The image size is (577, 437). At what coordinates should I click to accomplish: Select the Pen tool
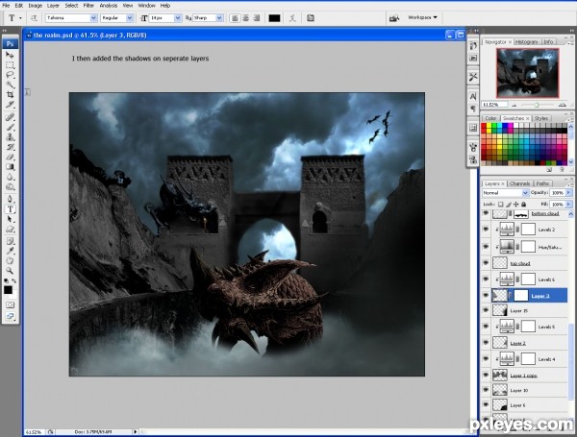10,199
